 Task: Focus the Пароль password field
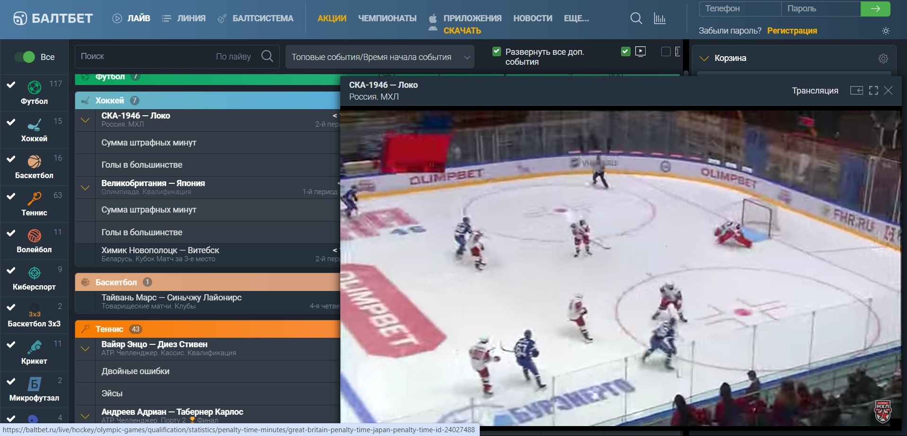[821, 9]
